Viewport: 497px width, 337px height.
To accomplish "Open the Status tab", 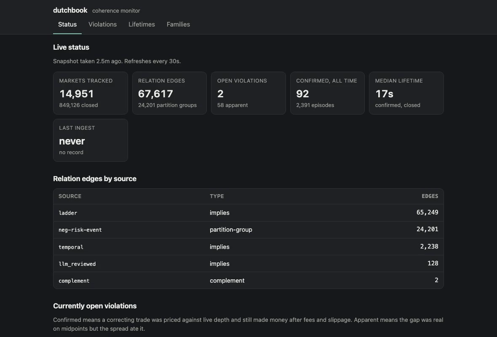I will point(67,24).
